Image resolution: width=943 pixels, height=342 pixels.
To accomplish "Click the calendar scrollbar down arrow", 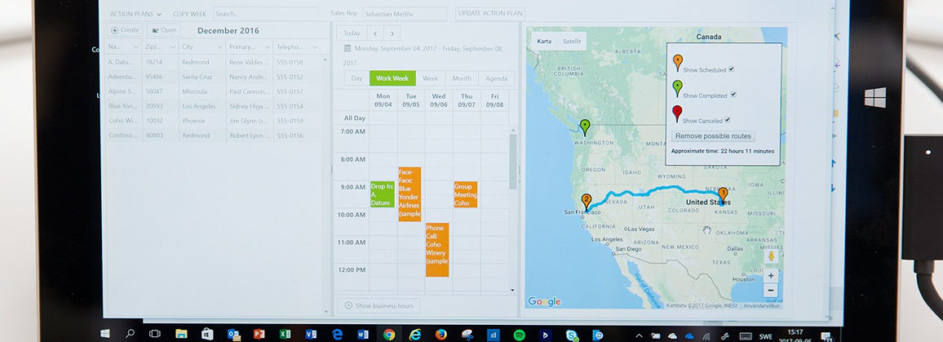I will [x=512, y=290].
